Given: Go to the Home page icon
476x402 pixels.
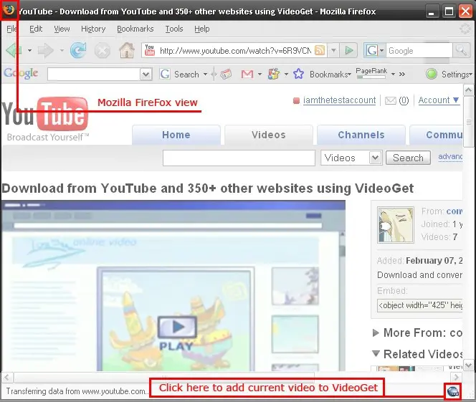Looking at the screenshot, I should tap(127, 50).
